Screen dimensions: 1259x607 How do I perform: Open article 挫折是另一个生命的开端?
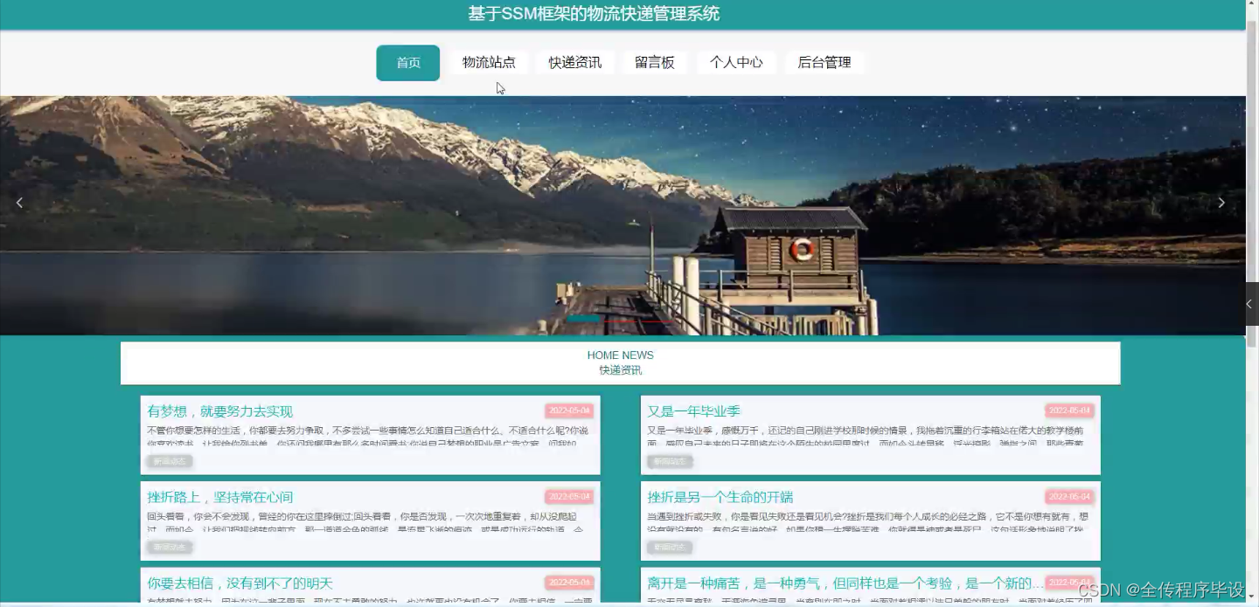[720, 497]
